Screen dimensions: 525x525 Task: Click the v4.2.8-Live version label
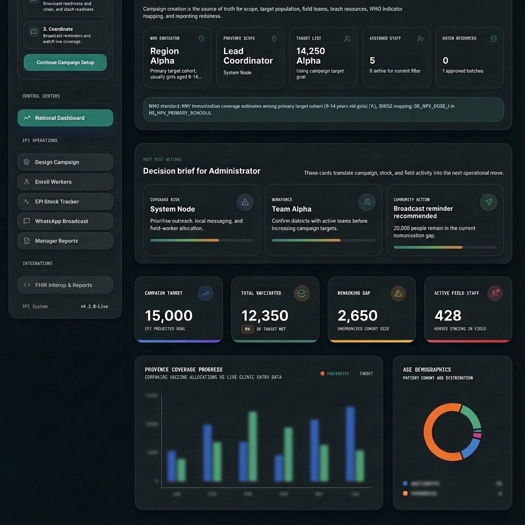(94, 307)
